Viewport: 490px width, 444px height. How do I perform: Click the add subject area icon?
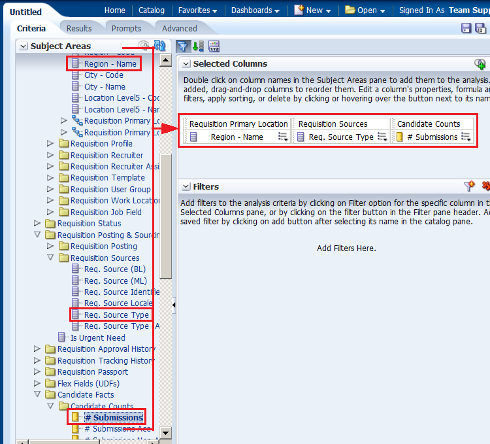click(144, 45)
